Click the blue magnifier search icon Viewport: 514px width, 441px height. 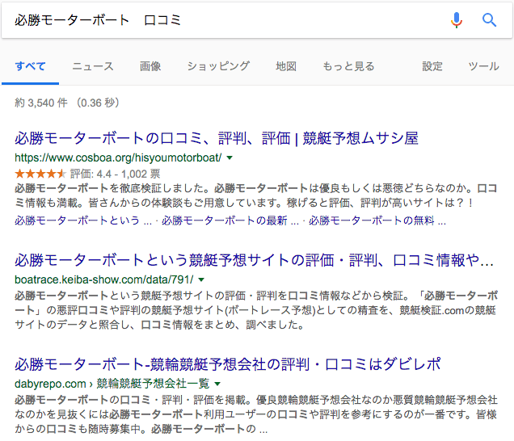pyautogui.click(x=489, y=20)
